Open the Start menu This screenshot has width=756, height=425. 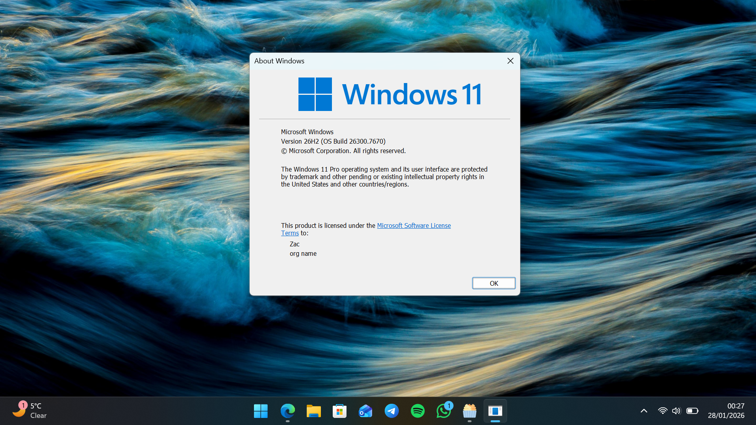pyautogui.click(x=261, y=410)
